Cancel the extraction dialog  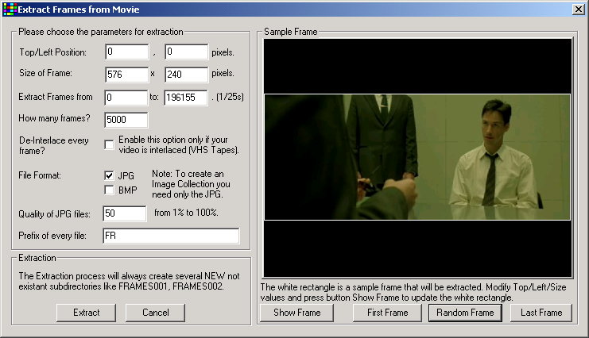point(155,313)
